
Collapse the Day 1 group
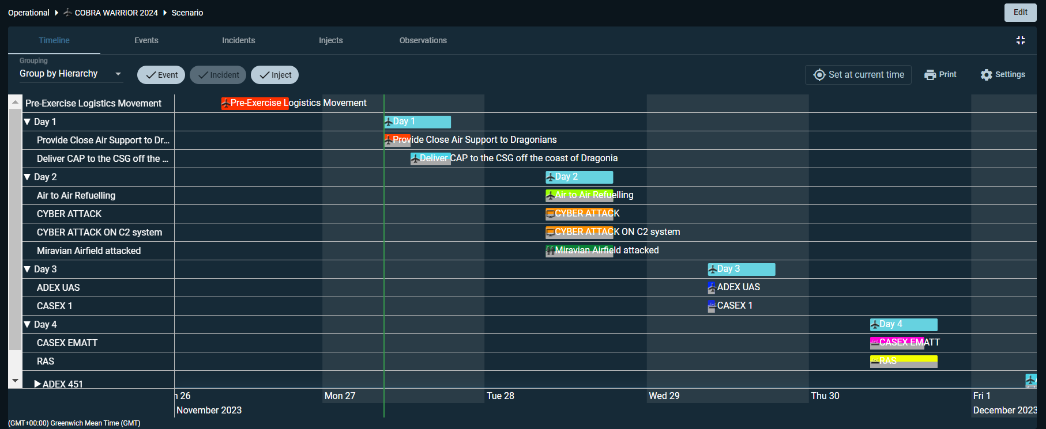click(27, 122)
